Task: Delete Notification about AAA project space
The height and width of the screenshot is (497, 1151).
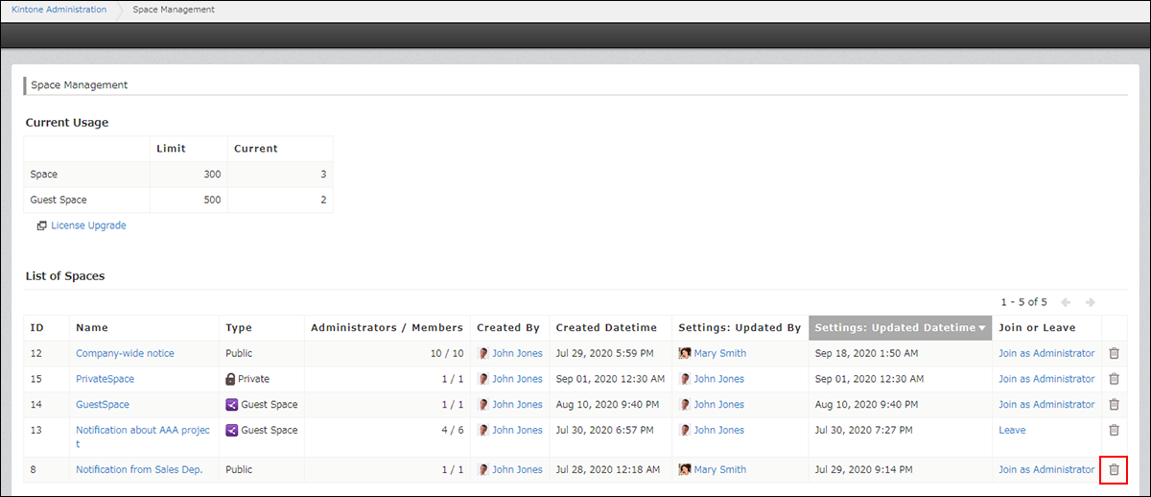Action: [x=1114, y=431]
